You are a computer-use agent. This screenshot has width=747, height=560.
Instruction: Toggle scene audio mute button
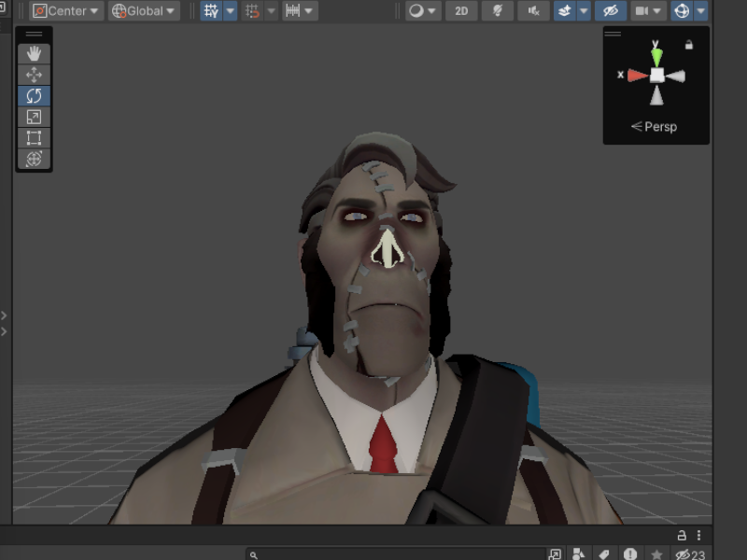[533, 11]
